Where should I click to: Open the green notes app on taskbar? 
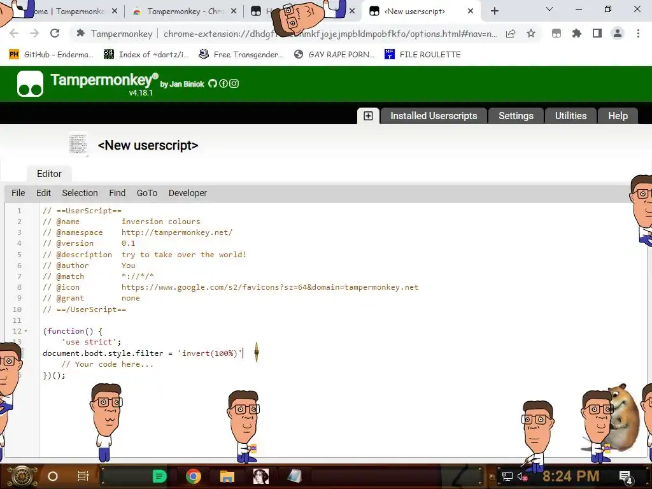click(x=159, y=476)
